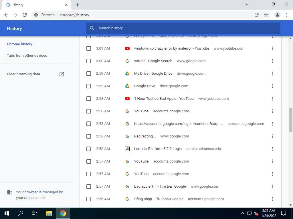Bookmark this tab with the star icon
293x219 pixels.
266,15
